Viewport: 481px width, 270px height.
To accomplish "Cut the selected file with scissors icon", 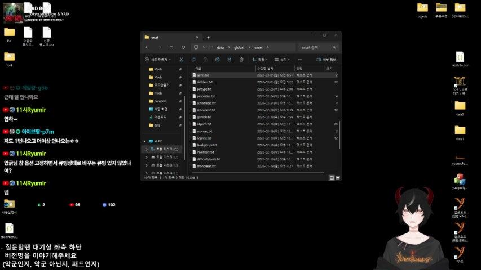I will [182, 60].
